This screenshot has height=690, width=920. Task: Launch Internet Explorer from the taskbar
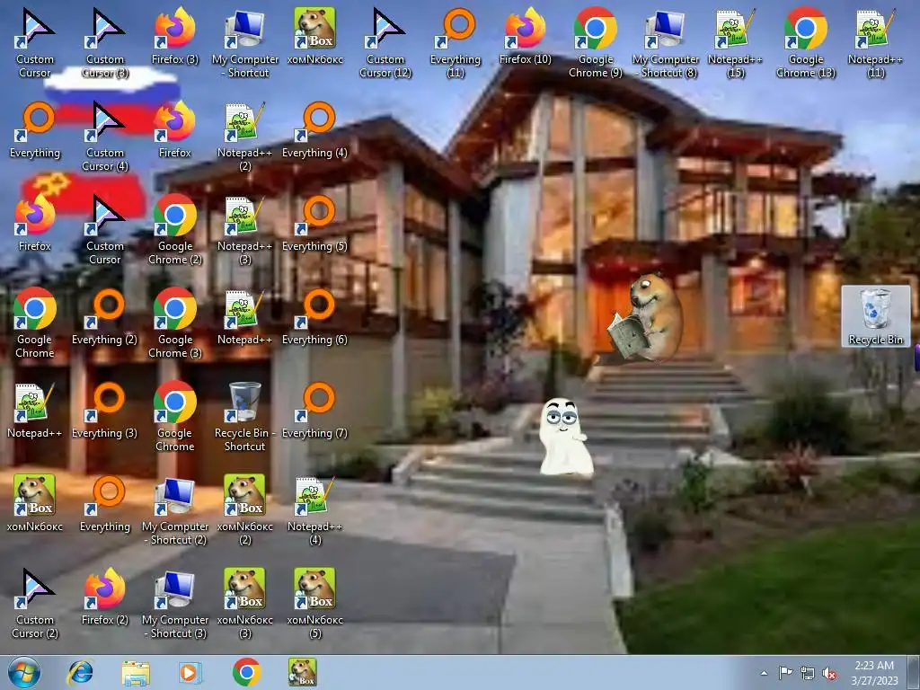coord(80,672)
